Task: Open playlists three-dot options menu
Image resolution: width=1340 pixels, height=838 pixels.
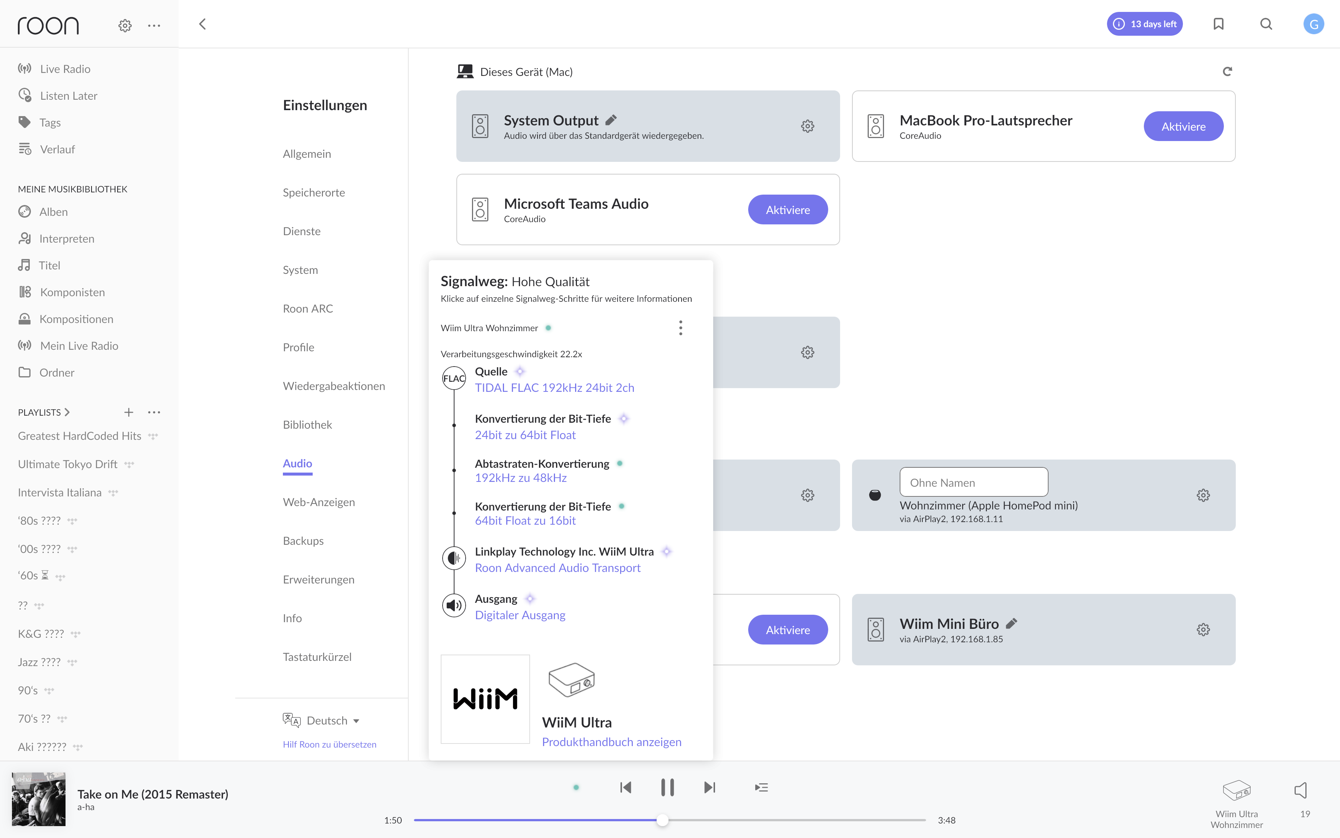Action: [x=154, y=412]
